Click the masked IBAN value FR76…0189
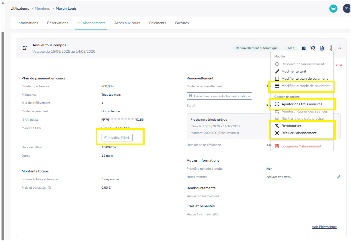Image resolution: width=351 pixels, height=241 pixels. [122, 119]
